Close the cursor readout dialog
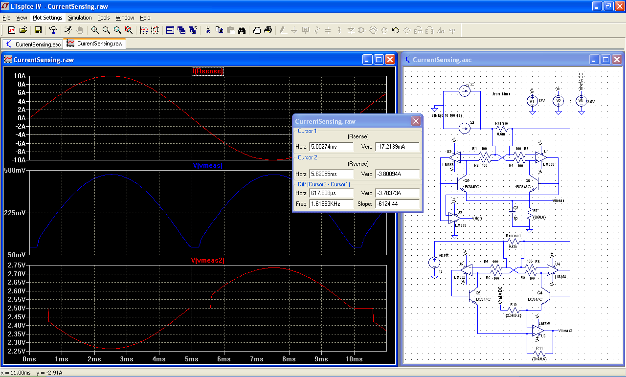Screen dimensions: 626x377 click(416, 121)
